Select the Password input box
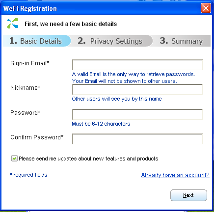 coord(137,114)
